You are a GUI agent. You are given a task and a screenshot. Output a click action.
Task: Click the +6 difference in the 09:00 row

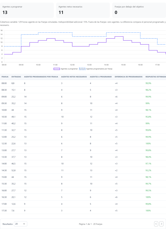pos(116,97)
